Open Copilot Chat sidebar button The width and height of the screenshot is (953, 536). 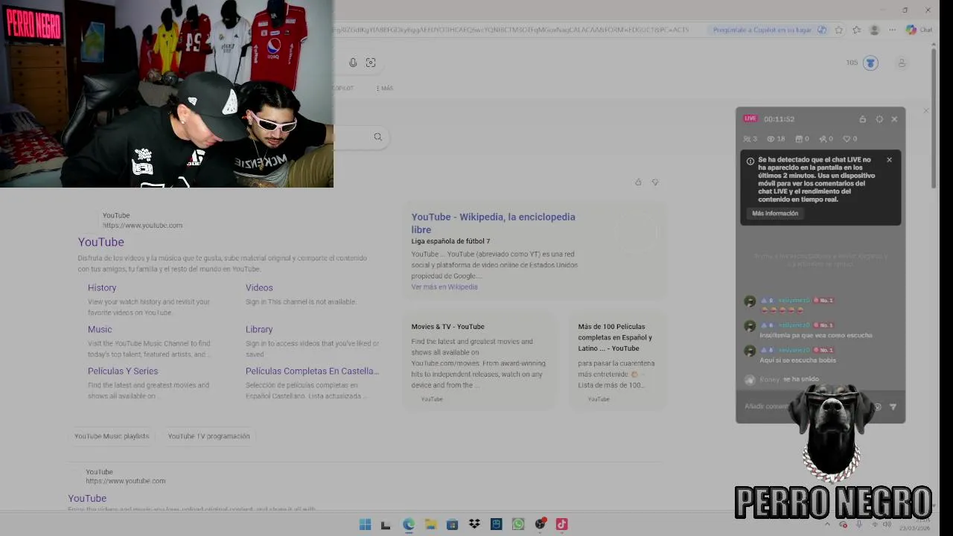[919, 30]
